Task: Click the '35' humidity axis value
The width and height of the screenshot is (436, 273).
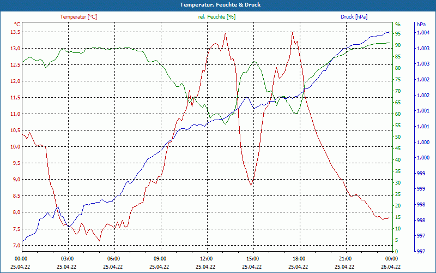Action: (x=398, y=171)
